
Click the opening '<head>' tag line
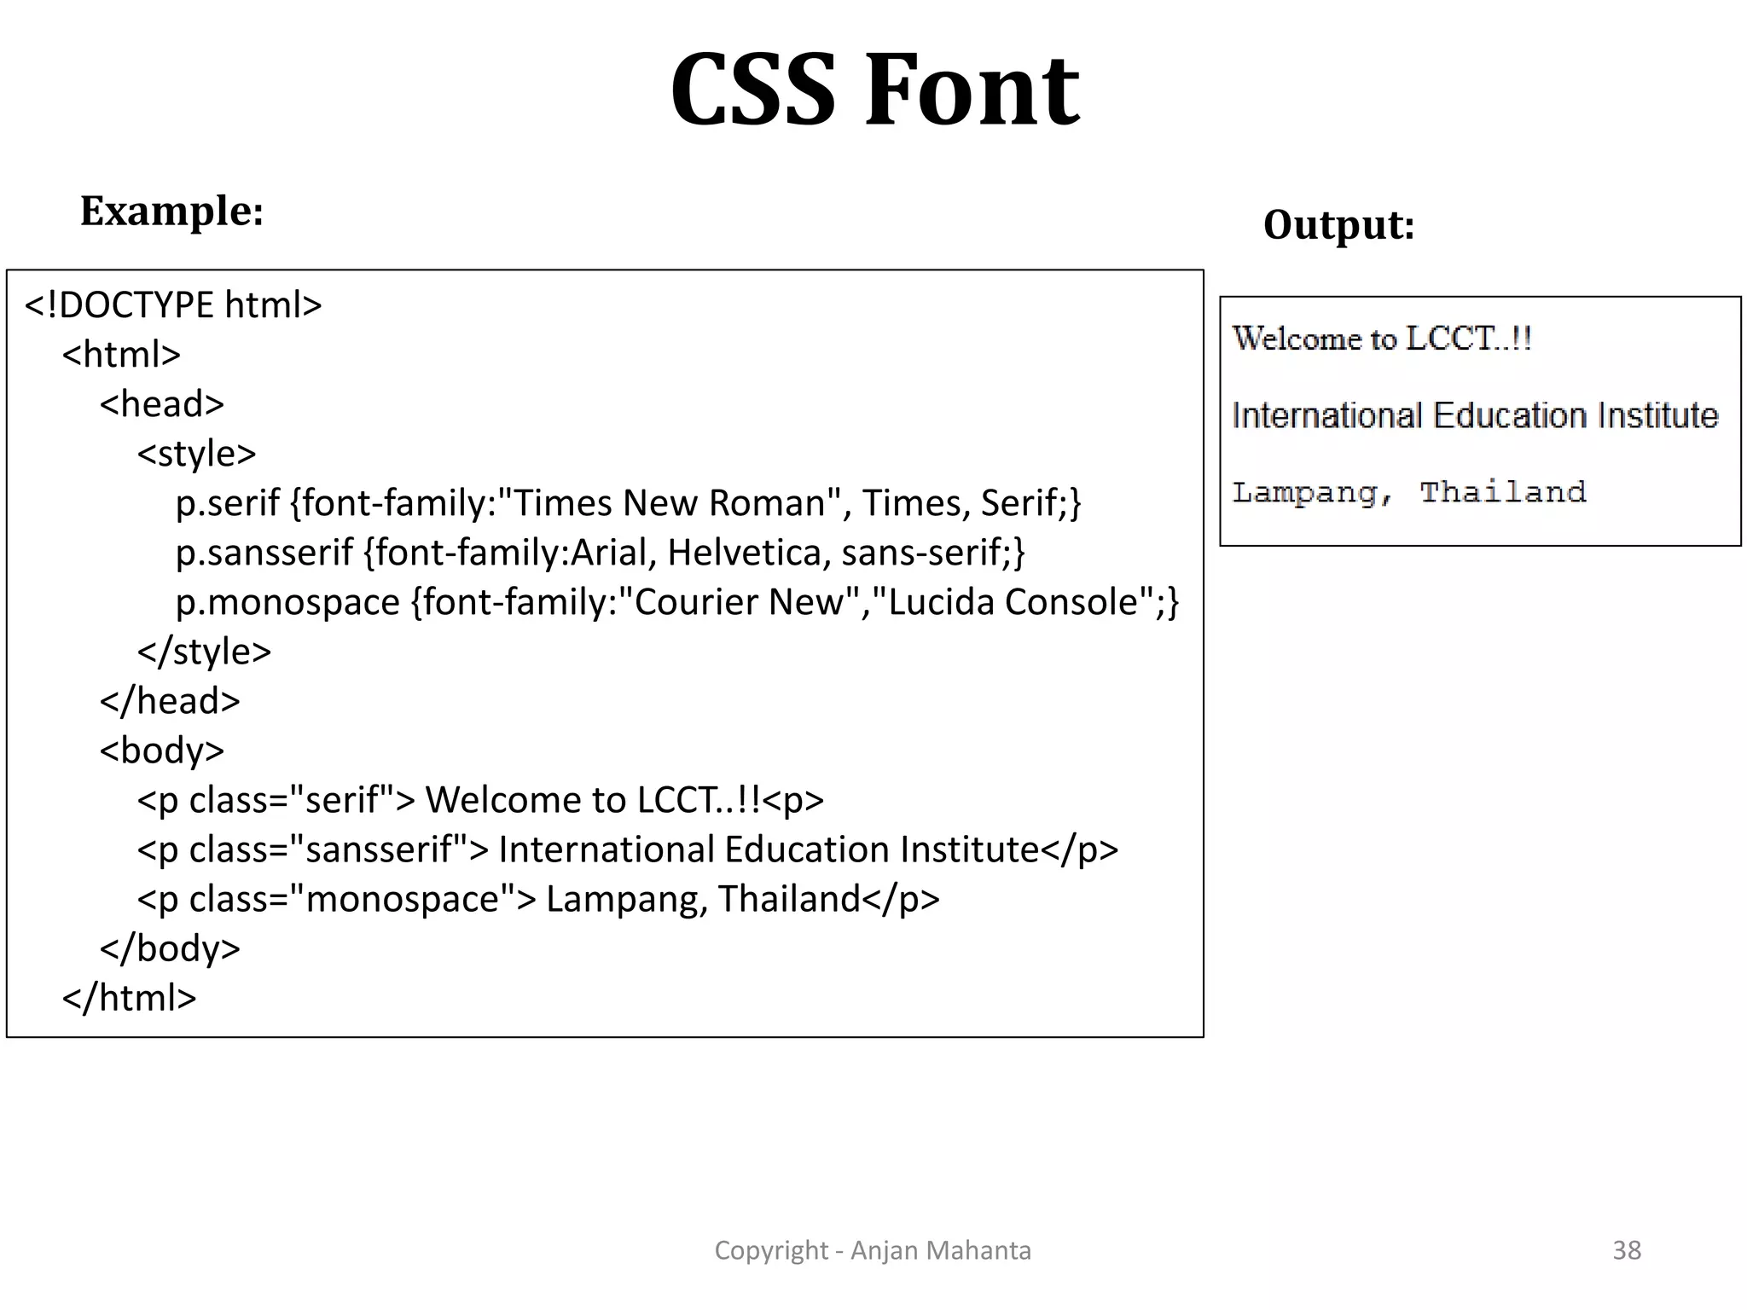161,403
